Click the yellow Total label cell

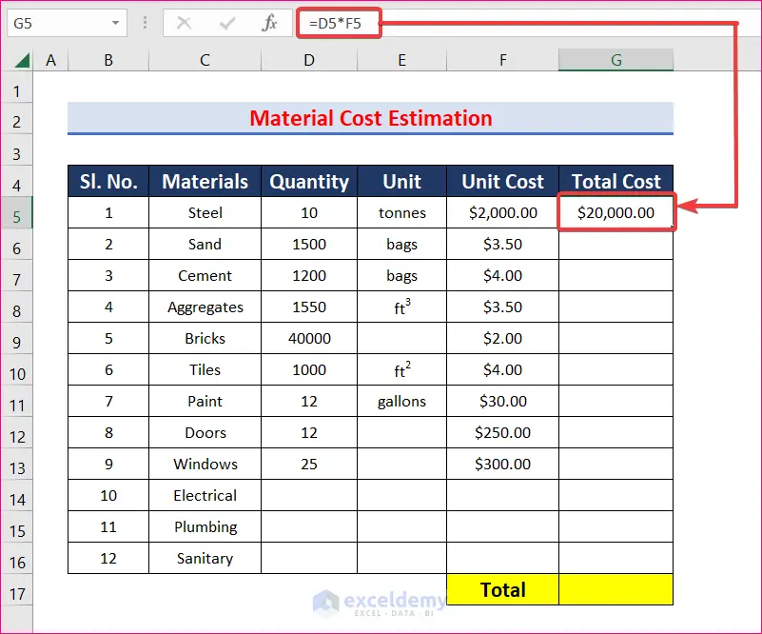click(x=503, y=590)
